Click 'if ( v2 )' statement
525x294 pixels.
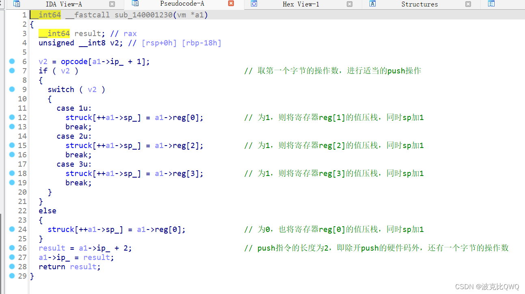coord(58,71)
